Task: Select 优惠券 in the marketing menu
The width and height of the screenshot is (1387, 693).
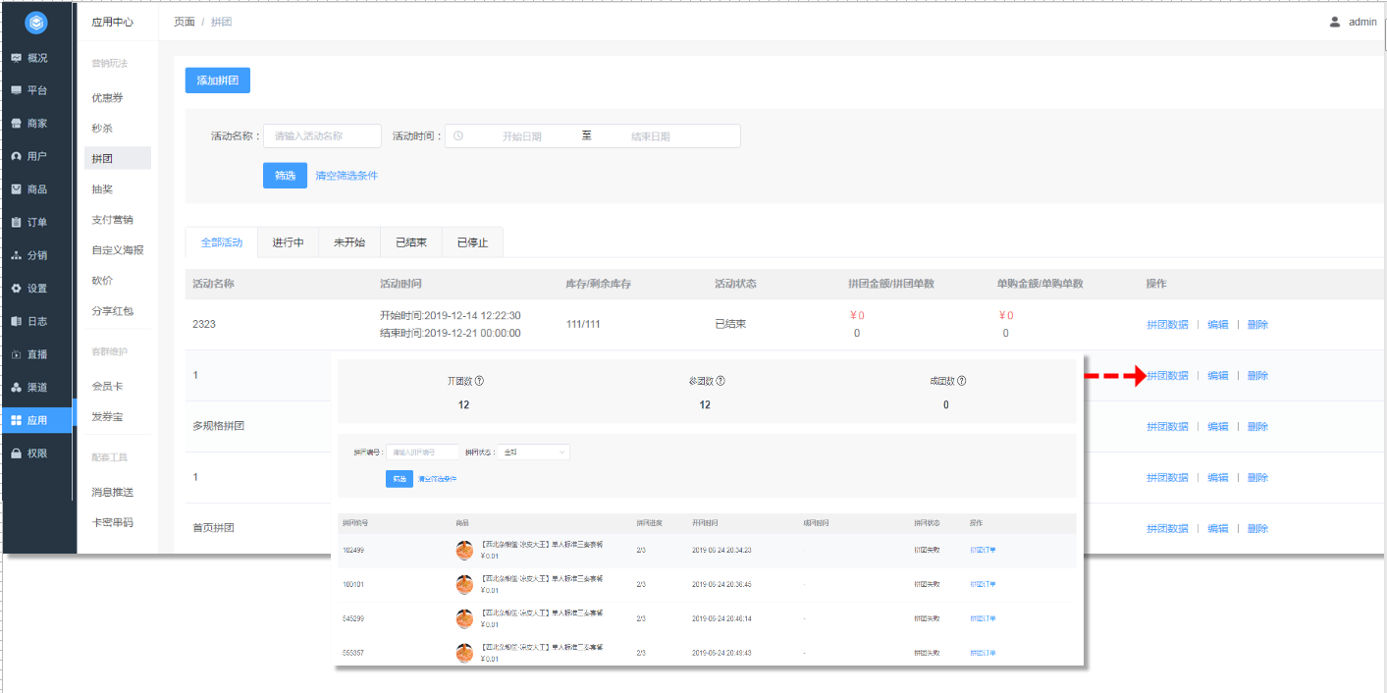Action: pyautogui.click(x=107, y=98)
